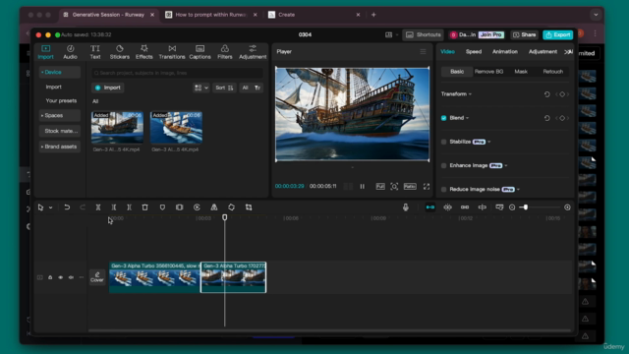Click the media search input field
Screen dimensions: 629x354
pos(177,73)
